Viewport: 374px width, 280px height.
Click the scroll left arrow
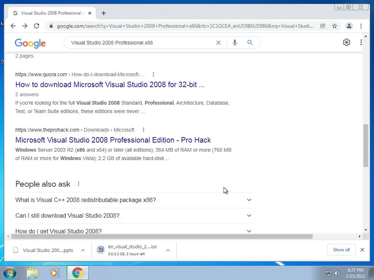point(8,236)
